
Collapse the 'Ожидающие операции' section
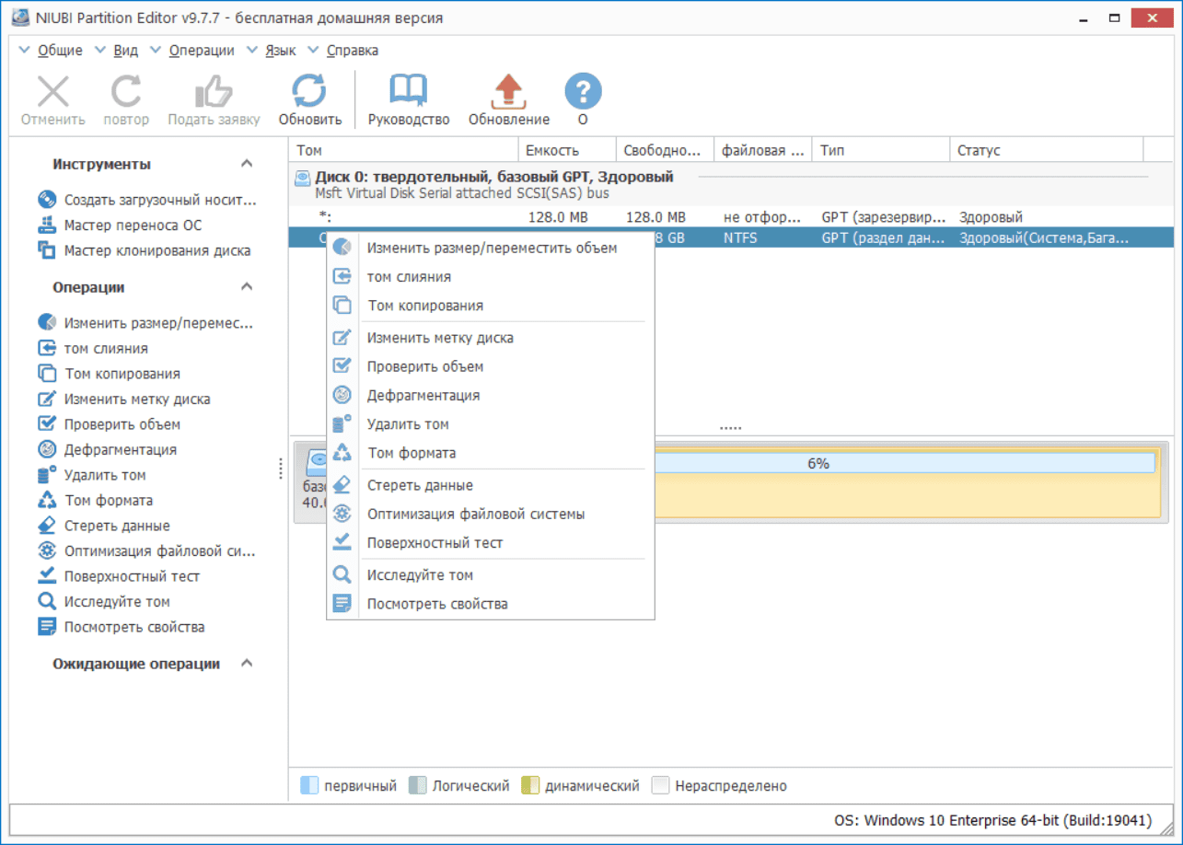[x=246, y=664]
